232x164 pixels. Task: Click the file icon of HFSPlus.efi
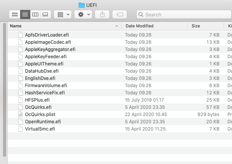[x=21, y=100]
